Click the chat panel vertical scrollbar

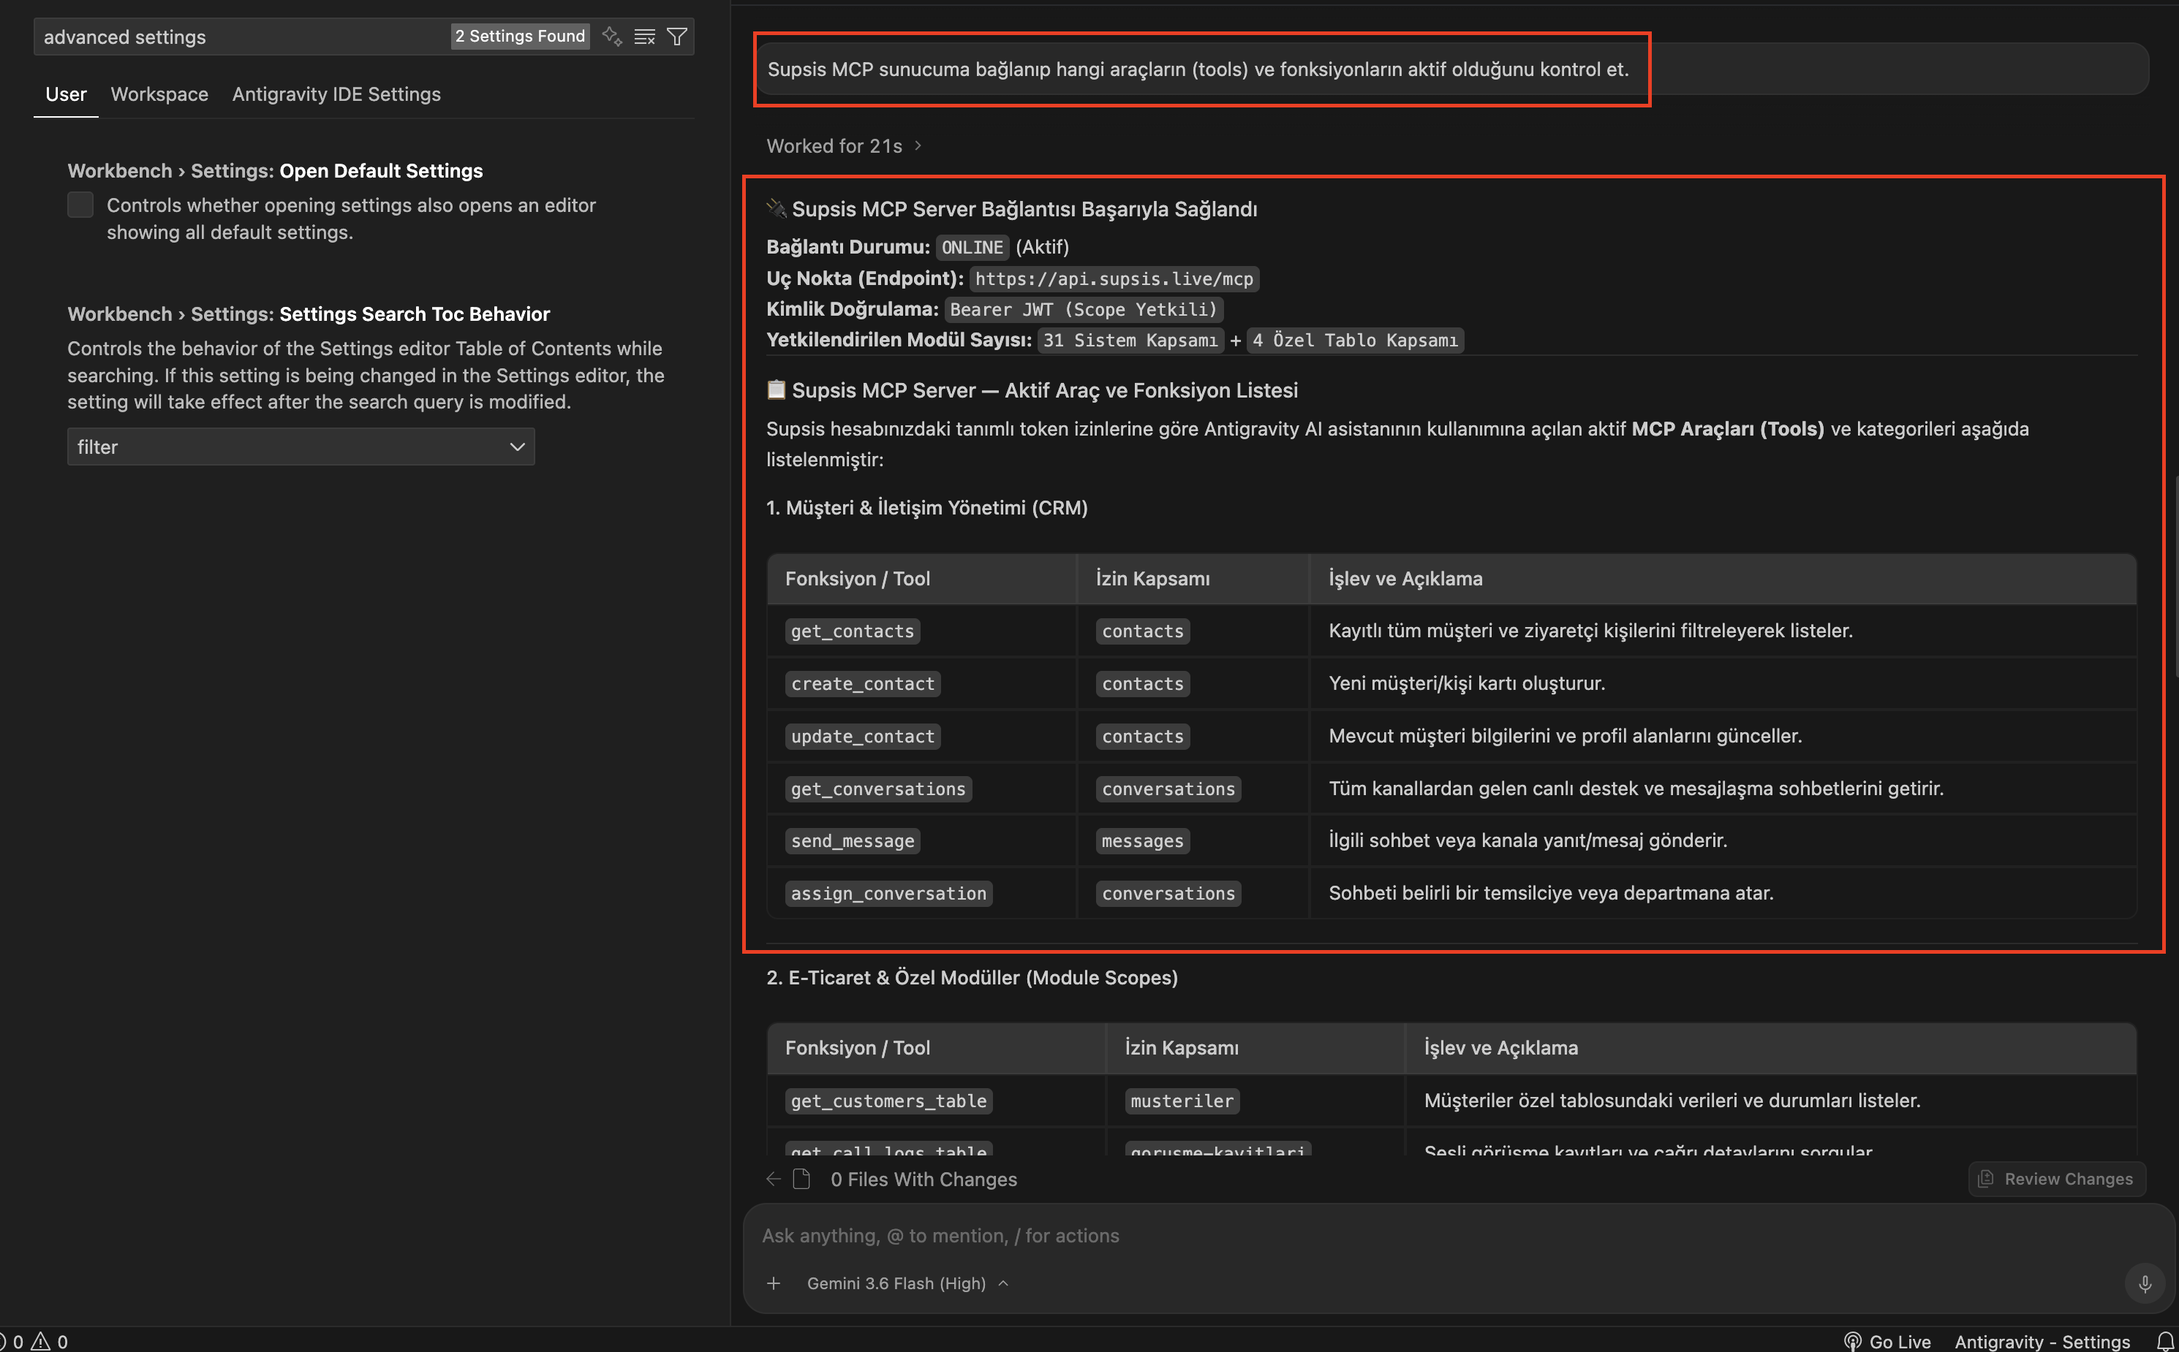coord(2175,577)
